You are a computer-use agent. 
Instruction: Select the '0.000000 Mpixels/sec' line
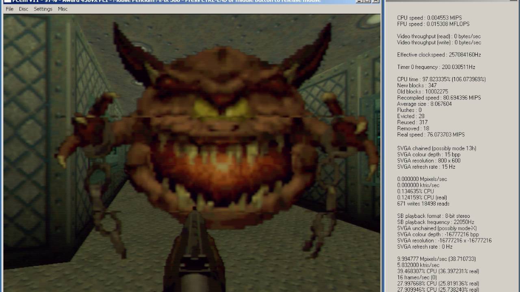(x=422, y=179)
